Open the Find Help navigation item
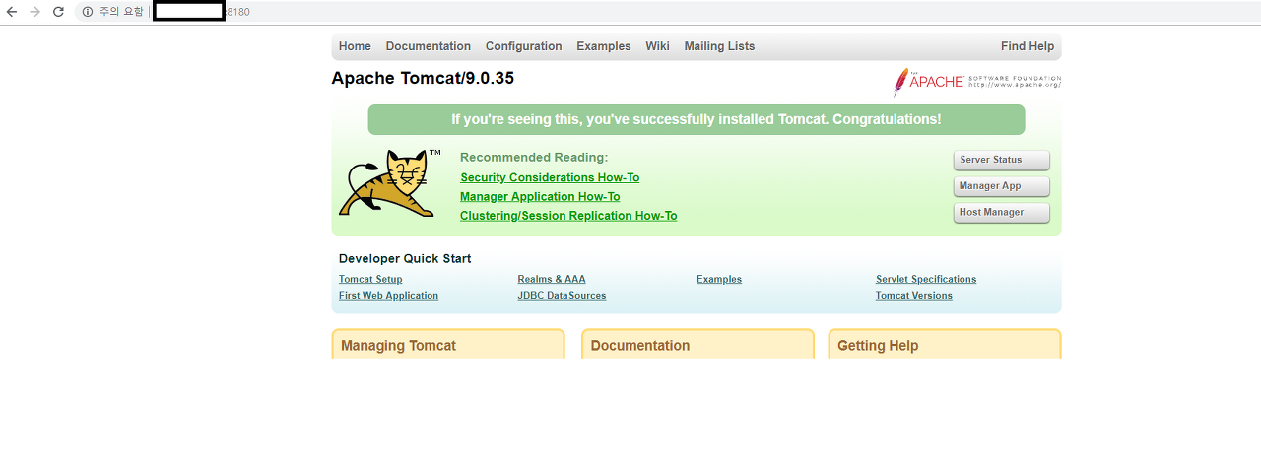1261x473 pixels. click(x=1028, y=46)
